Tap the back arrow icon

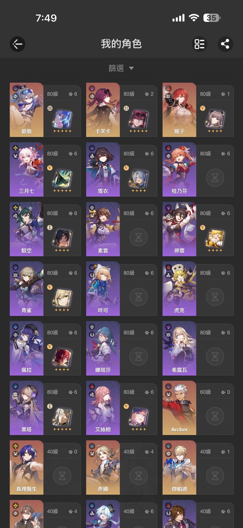click(x=17, y=44)
